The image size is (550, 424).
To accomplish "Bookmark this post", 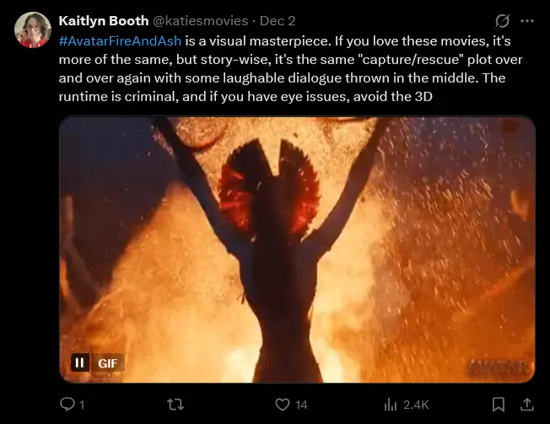I will 499,405.
